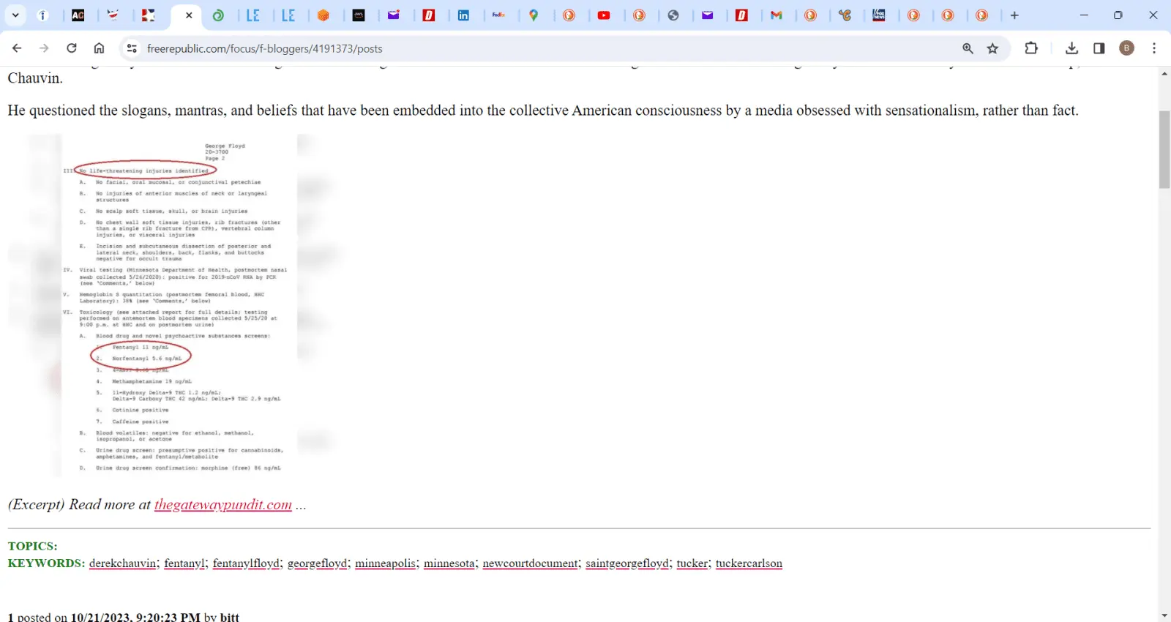Open the tuckercarlson keyword link

pyautogui.click(x=749, y=563)
